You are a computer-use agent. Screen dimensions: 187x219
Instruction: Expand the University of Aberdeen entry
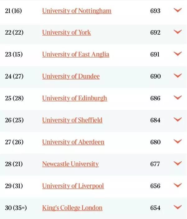pyautogui.click(x=177, y=141)
